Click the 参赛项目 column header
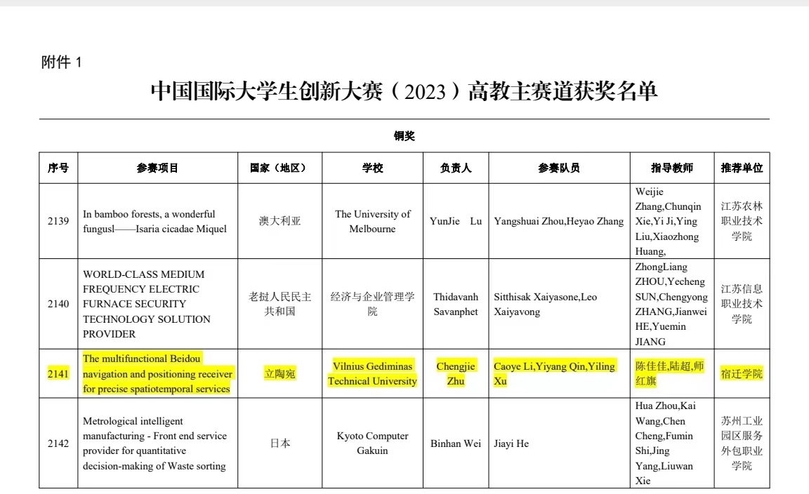 tap(157, 168)
